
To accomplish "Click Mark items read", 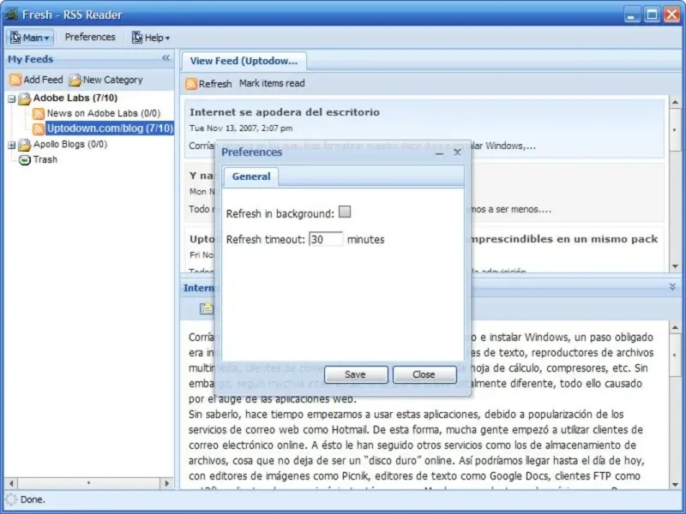I will (272, 83).
